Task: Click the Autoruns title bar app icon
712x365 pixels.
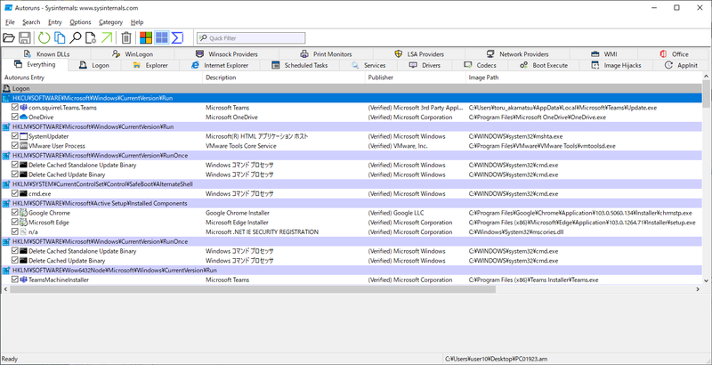Action: pos(8,8)
